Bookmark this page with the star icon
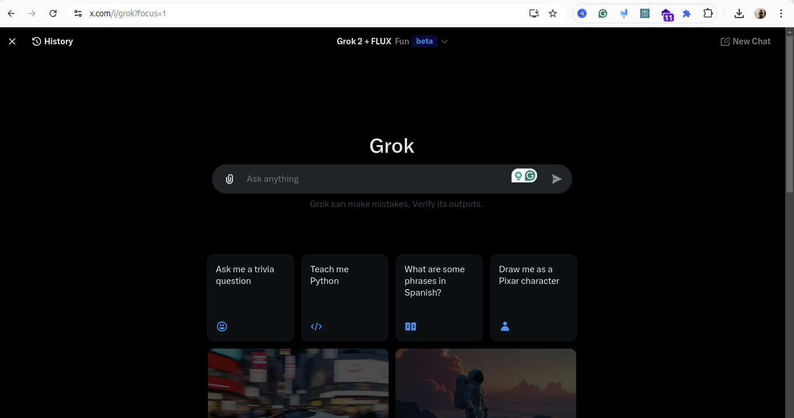Screen dimensions: 794x418 (553, 13)
